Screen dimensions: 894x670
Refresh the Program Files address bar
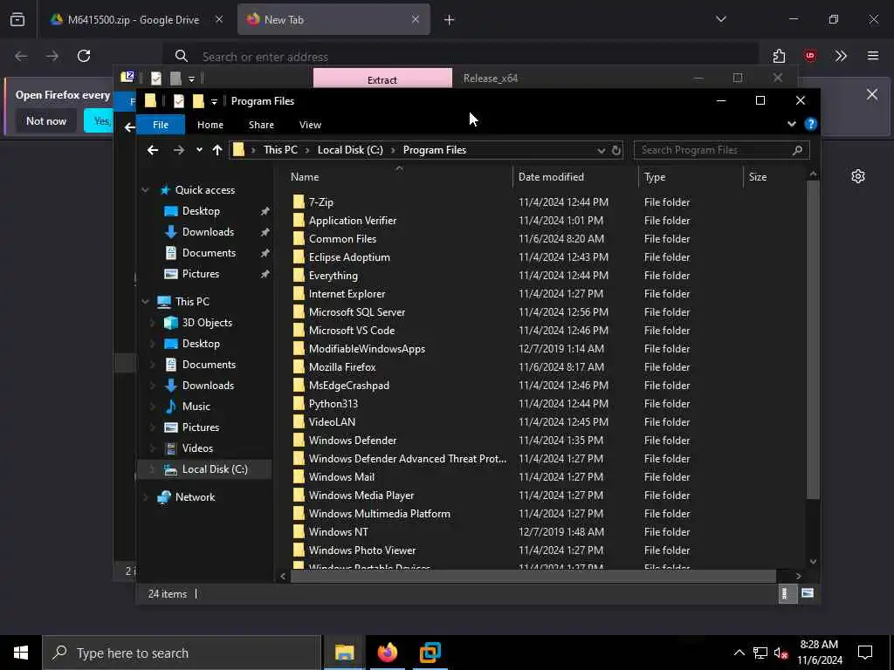[x=615, y=150]
